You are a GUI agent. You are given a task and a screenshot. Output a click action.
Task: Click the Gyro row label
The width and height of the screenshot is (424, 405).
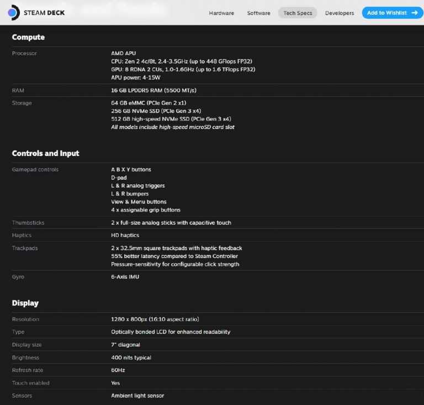point(18,277)
